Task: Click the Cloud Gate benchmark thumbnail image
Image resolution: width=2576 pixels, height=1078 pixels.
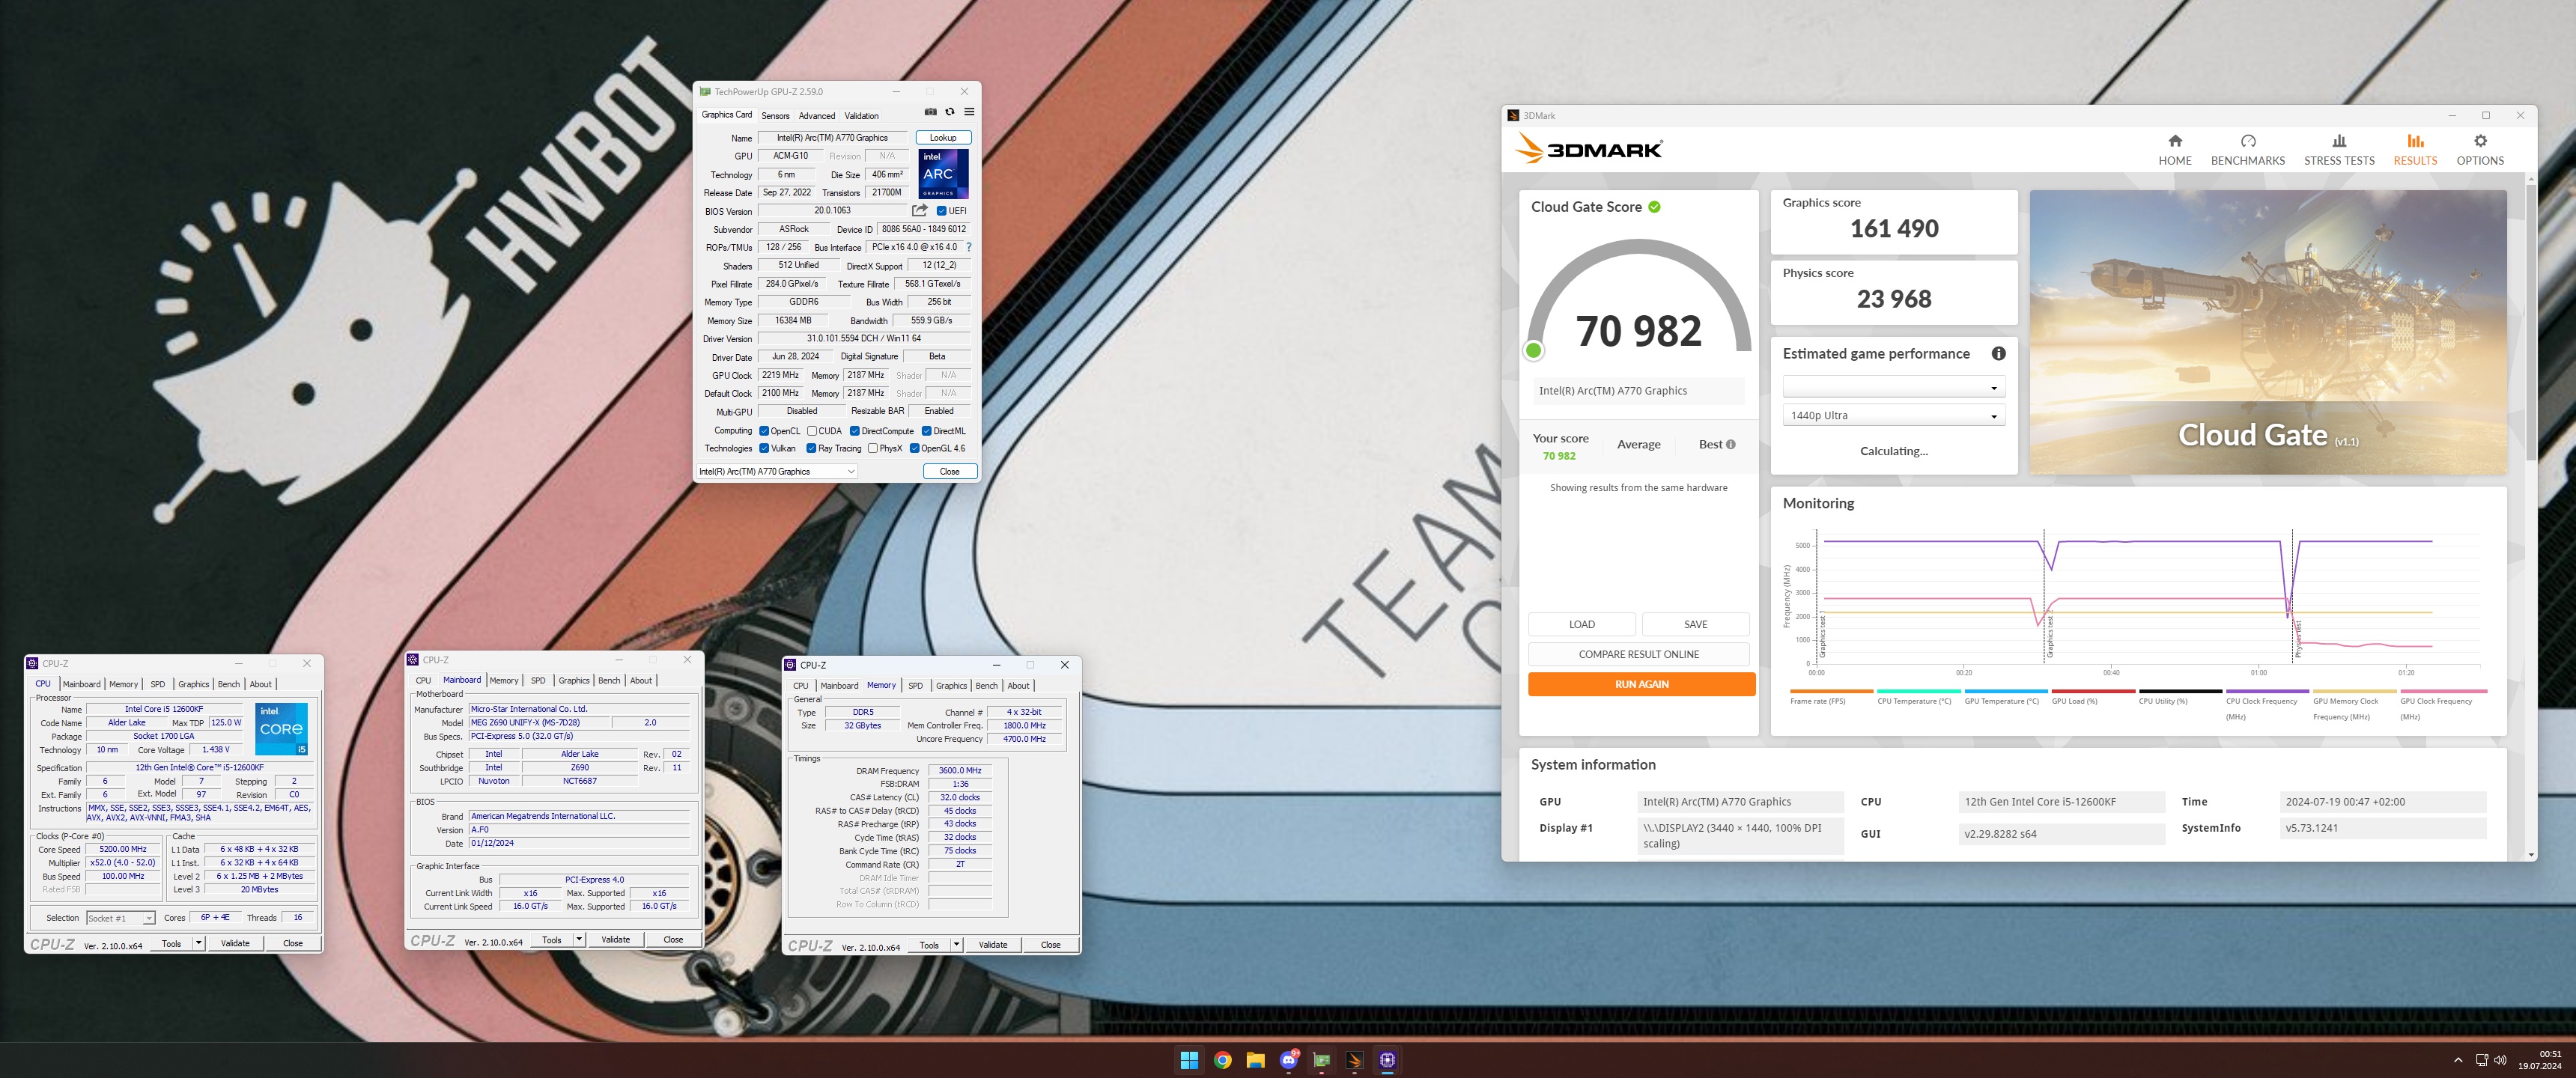Action: 2267,332
